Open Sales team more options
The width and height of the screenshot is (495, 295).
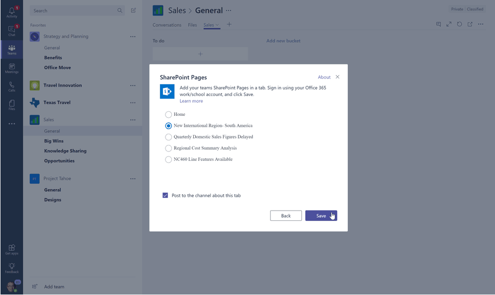click(x=133, y=120)
